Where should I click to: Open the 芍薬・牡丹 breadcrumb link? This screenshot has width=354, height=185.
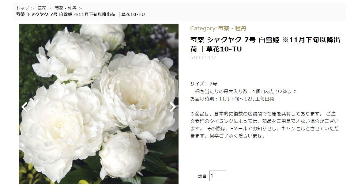(66, 8)
